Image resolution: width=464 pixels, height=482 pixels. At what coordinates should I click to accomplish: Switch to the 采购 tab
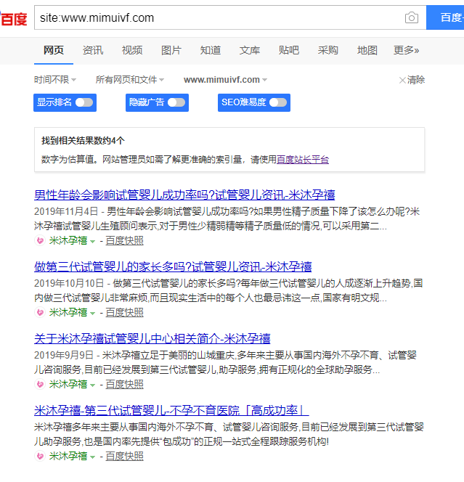pyautogui.click(x=328, y=50)
